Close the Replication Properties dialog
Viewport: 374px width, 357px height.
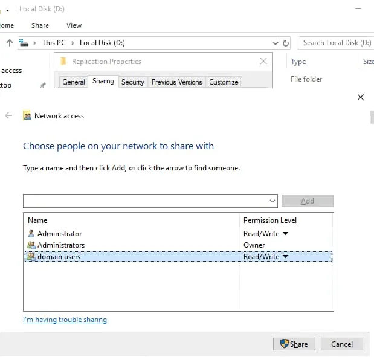coord(263,61)
